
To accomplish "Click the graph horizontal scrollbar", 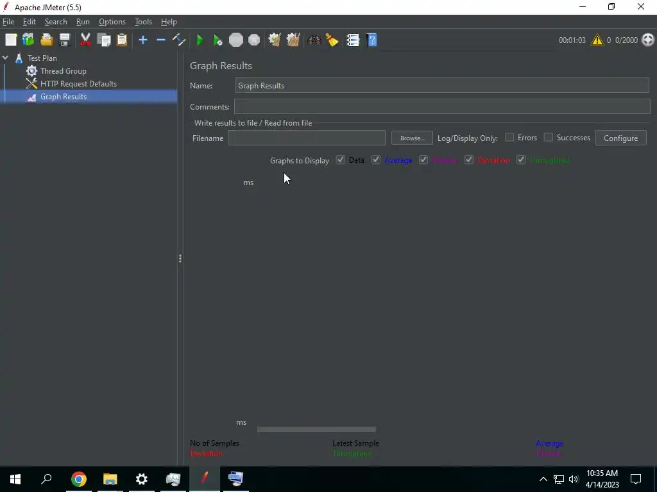I will click(316, 429).
